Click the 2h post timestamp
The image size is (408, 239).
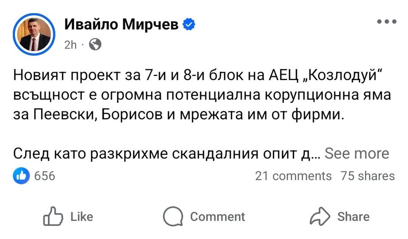(x=70, y=45)
